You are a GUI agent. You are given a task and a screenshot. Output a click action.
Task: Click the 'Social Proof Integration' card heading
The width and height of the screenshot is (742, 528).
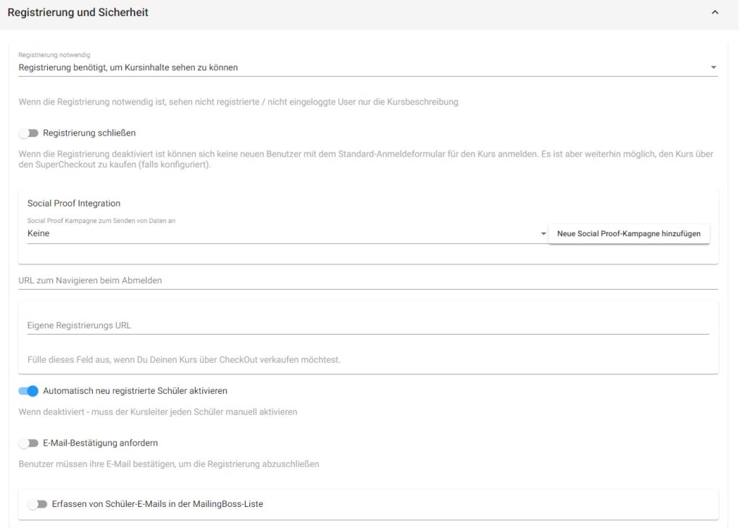pyautogui.click(x=74, y=204)
